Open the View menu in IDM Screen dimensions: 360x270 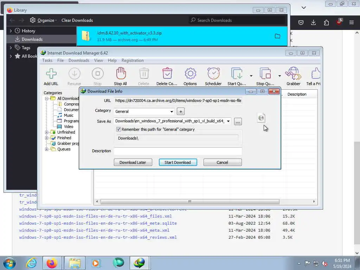coord(98,60)
